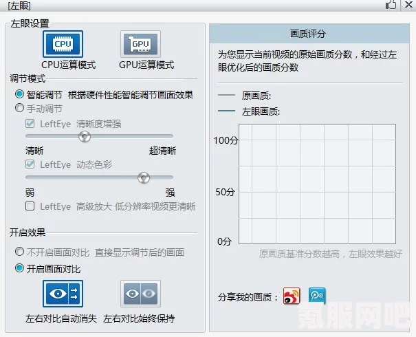Viewport: 416px width, 337px height.
Task: Click the 弱 label under color slider
Action: click(30, 193)
